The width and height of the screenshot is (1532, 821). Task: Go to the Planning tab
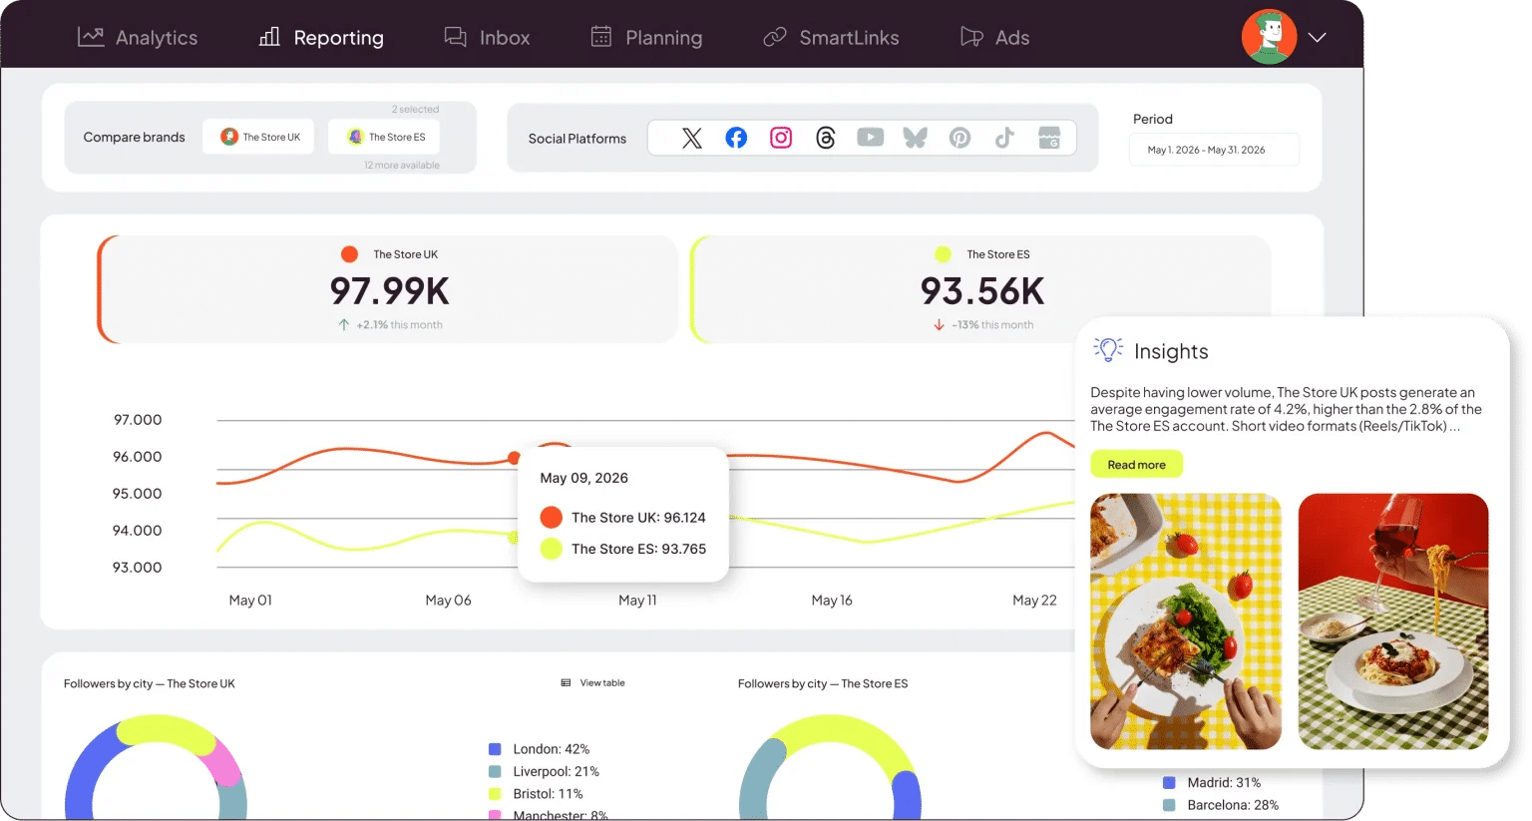click(x=646, y=38)
